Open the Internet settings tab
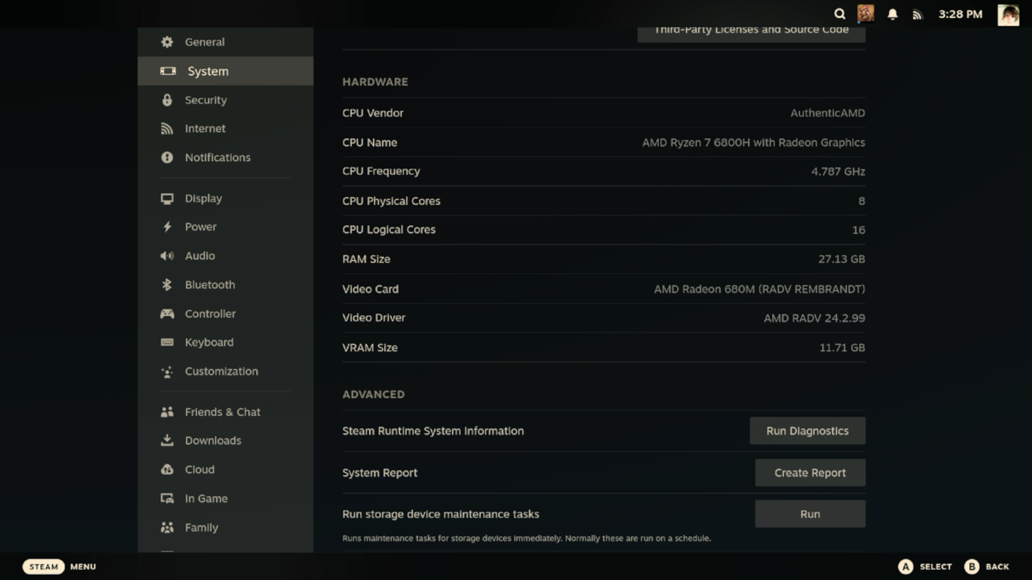Image resolution: width=1032 pixels, height=580 pixels. [x=225, y=129]
